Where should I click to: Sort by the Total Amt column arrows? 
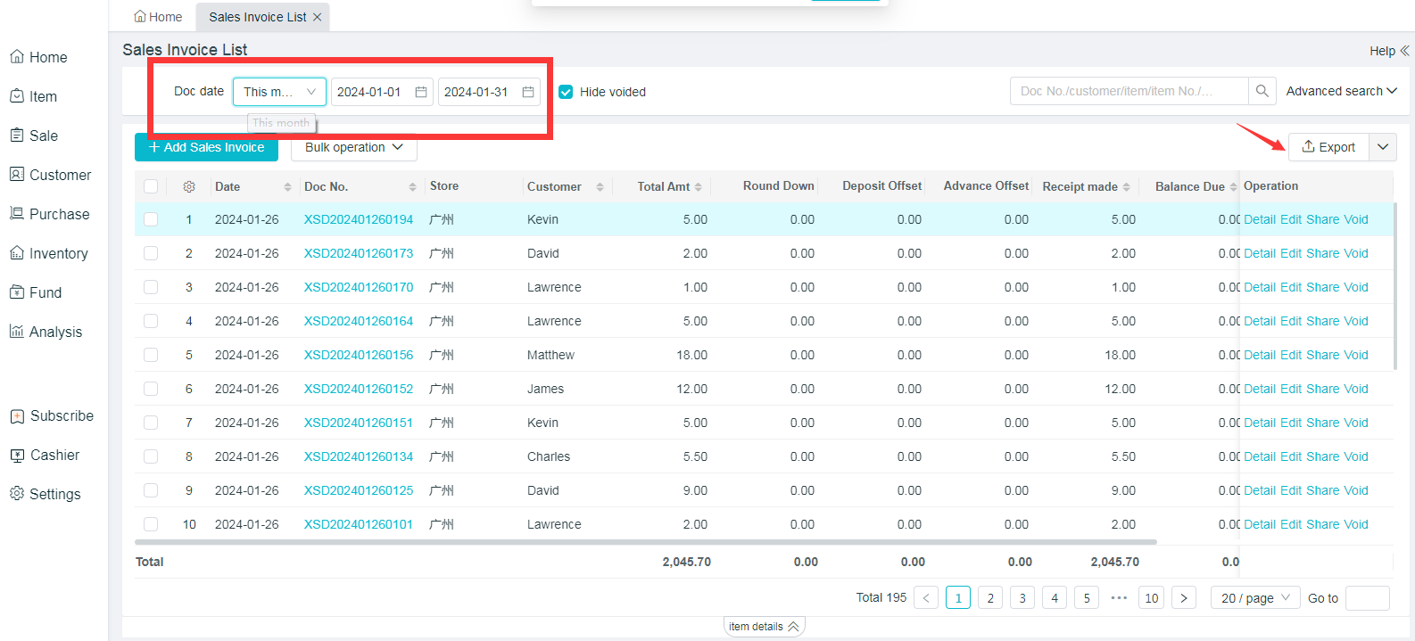[699, 187]
